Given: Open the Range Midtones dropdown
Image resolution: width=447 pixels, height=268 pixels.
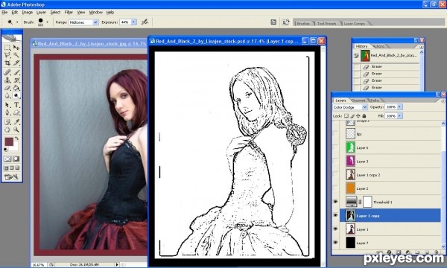Looking at the screenshot, I should point(95,22).
